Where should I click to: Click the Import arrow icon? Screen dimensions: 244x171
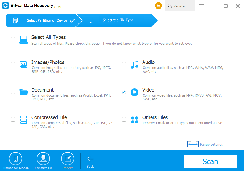coord(68,159)
